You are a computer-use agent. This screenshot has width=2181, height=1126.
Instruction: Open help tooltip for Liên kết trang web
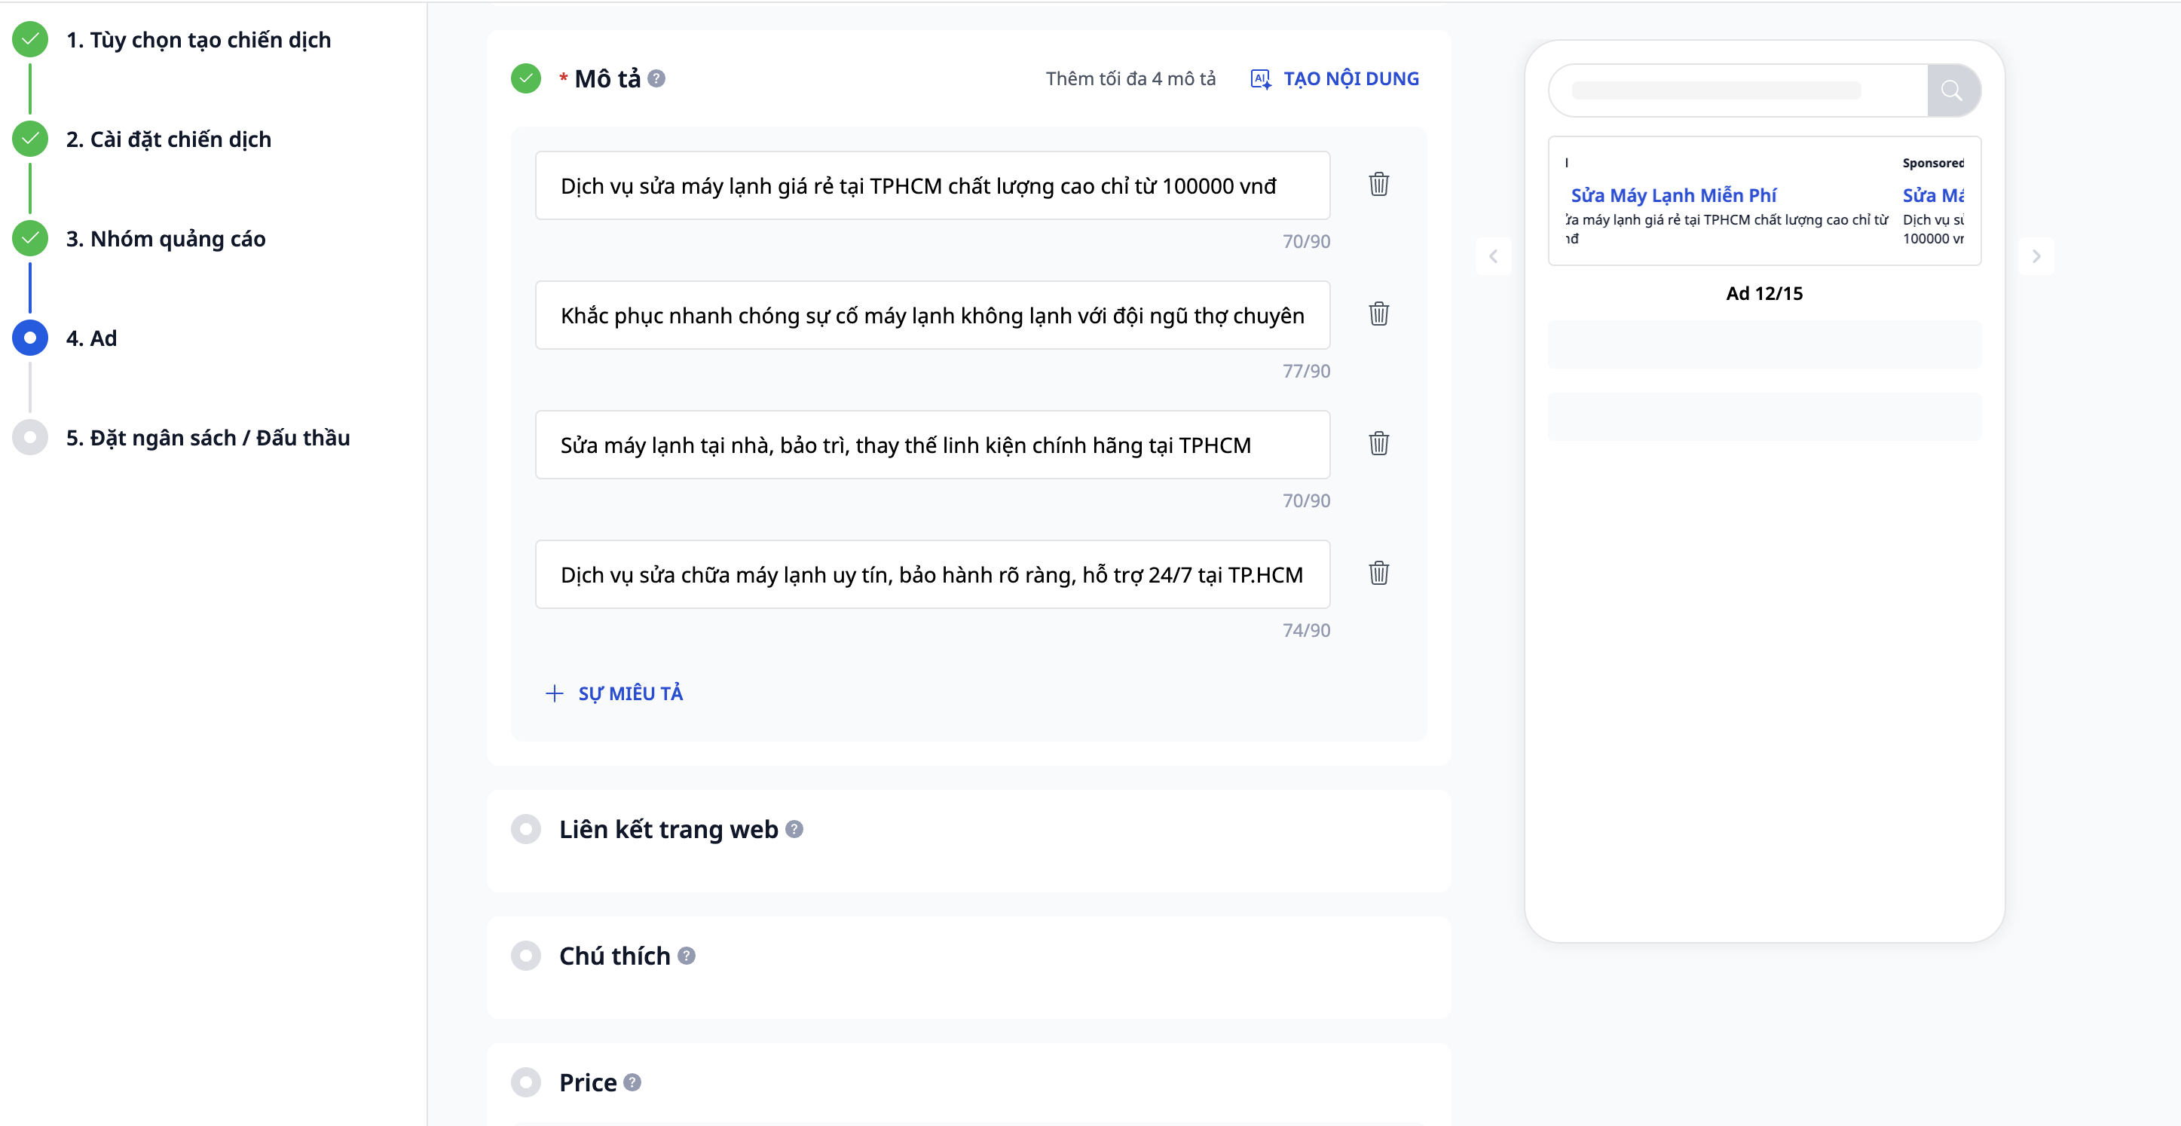point(794,829)
